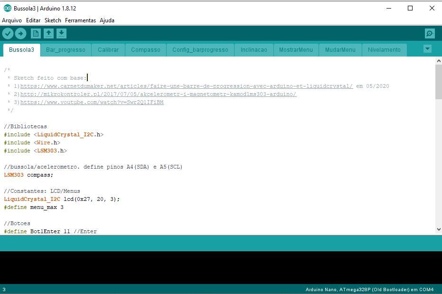Select the Bussola3 tab
The image size is (442, 294).
[21, 50]
